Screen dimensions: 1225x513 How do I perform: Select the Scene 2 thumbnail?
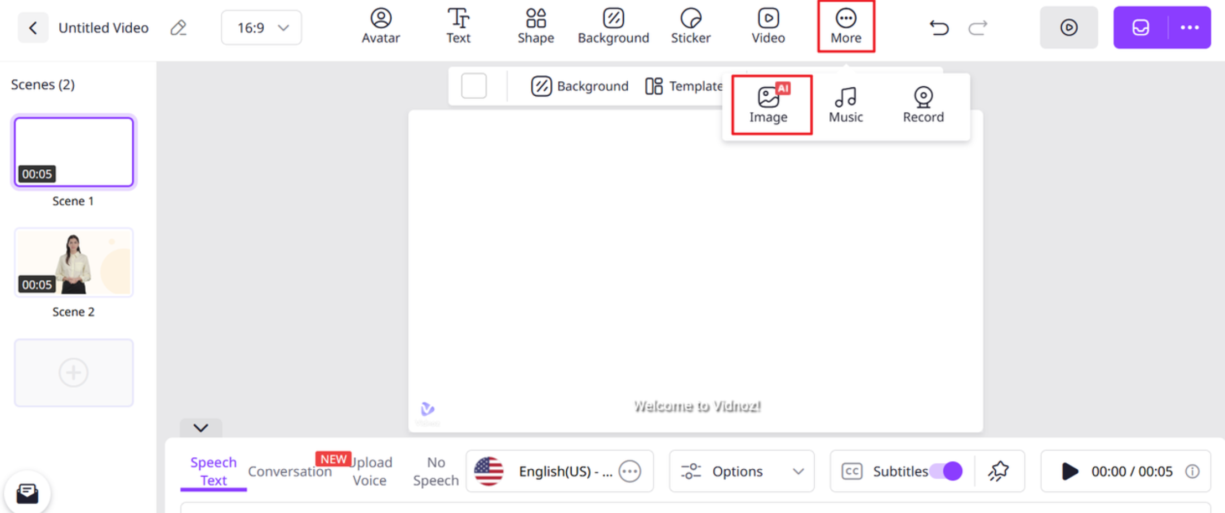point(73,262)
